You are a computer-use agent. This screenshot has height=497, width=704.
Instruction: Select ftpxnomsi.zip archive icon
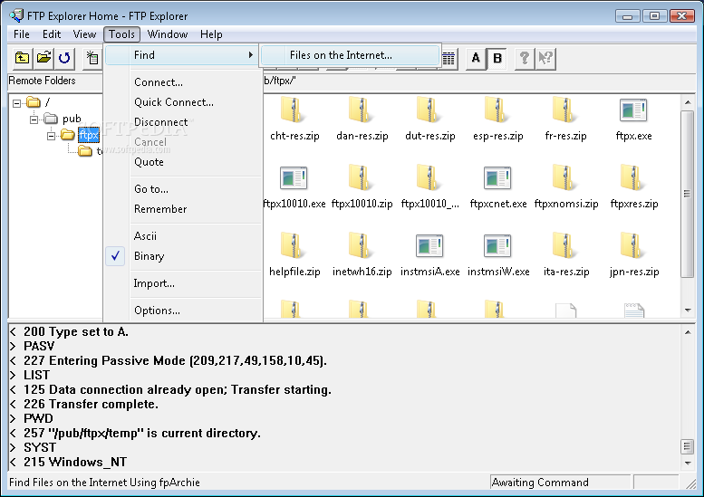pos(565,178)
